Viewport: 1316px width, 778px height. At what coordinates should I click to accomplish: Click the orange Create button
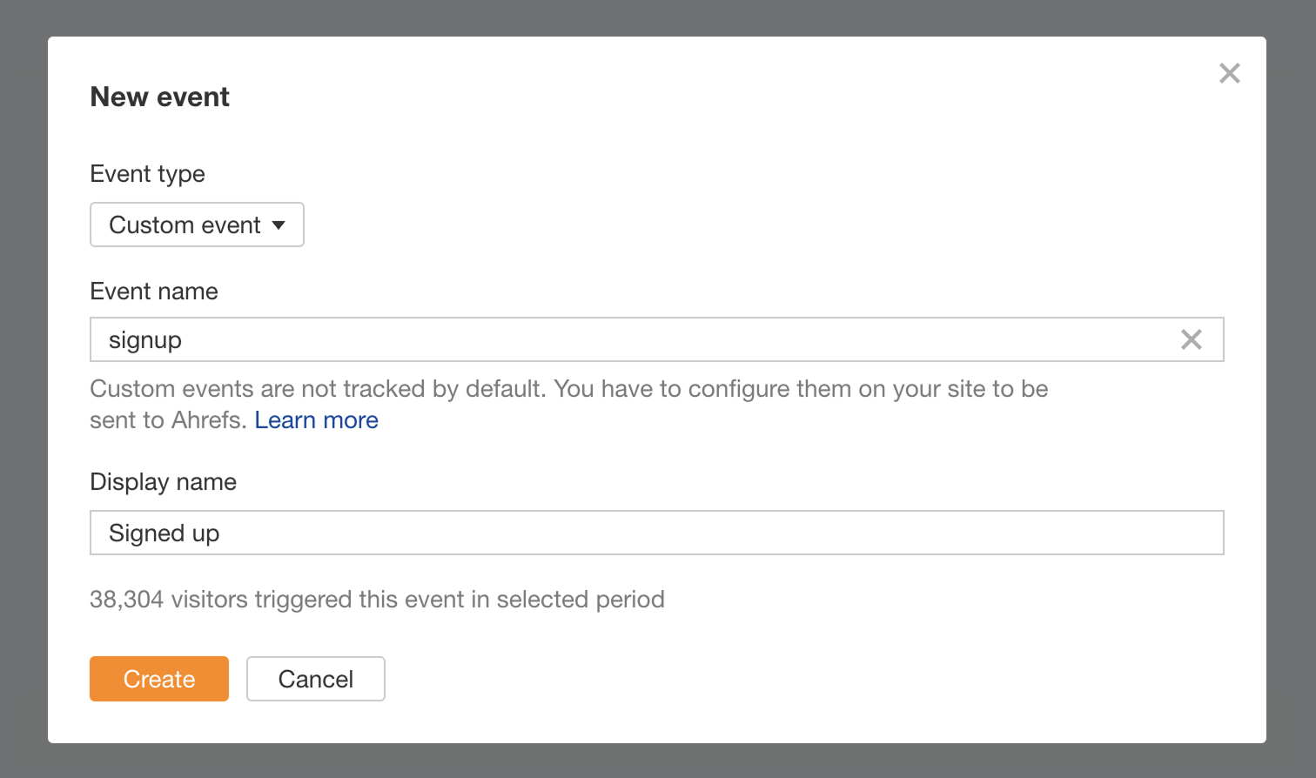[x=158, y=679]
